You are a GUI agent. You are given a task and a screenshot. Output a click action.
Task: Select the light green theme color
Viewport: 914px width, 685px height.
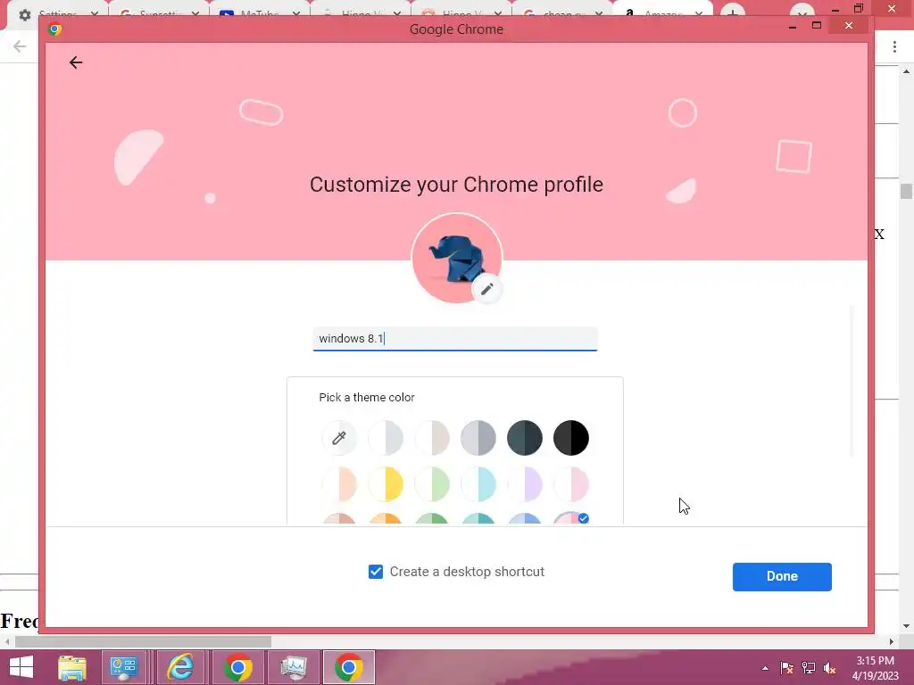pyautogui.click(x=432, y=484)
